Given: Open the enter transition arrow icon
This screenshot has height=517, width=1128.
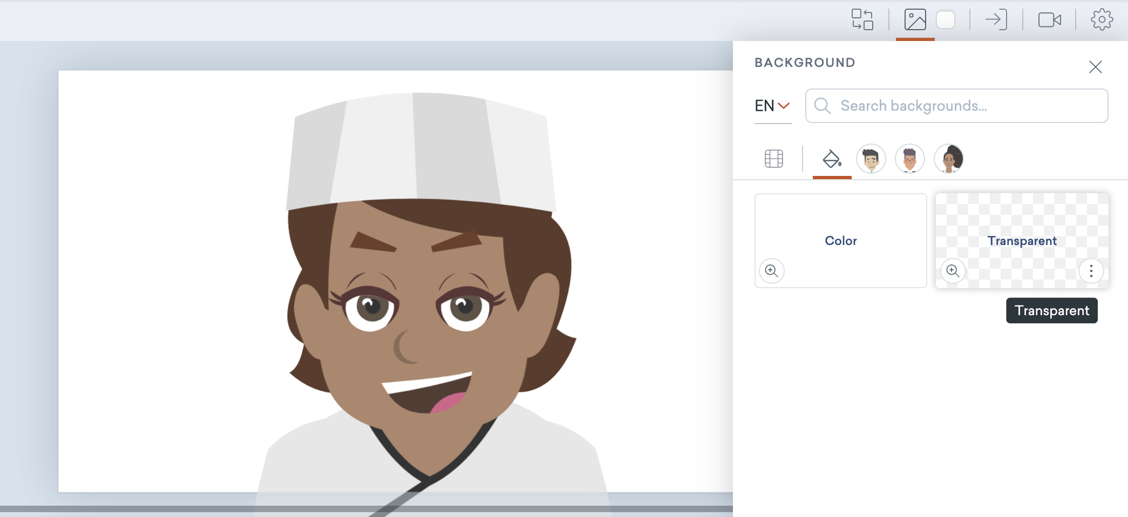Looking at the screenshot, I should [x=996, y=19].
